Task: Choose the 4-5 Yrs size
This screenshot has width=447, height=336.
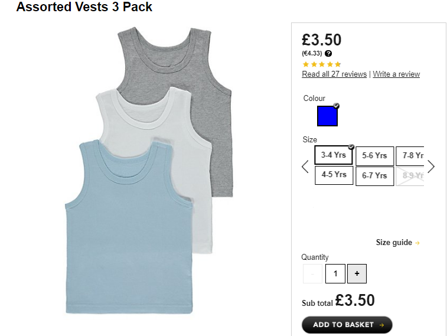Action: click(334, 175)
